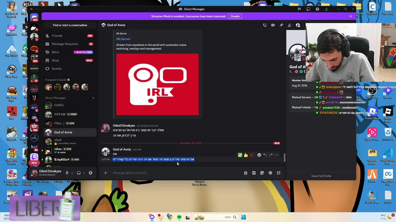Image resolution: width=396 pixels, height=222 pixels.
Task: Open first Frequent Friends avatar
Action: tap(49, 87)
